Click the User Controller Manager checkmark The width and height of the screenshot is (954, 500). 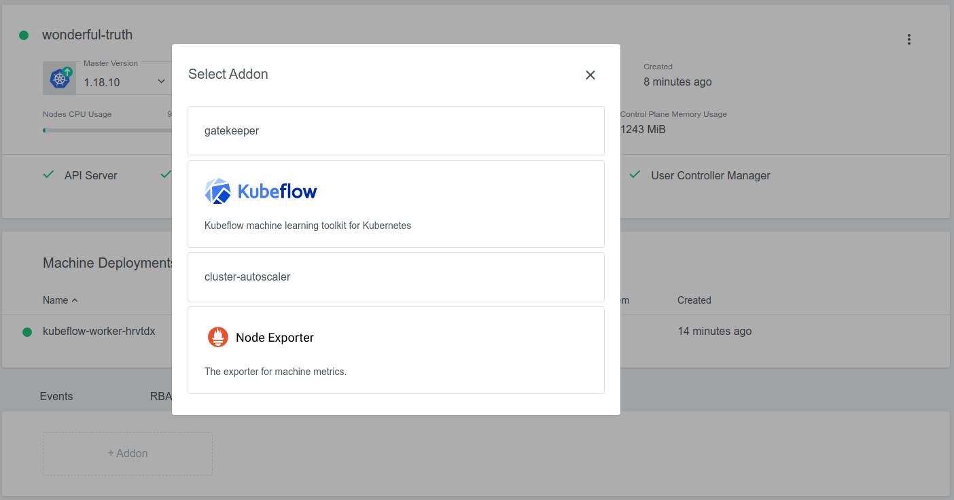click(634, 175)
